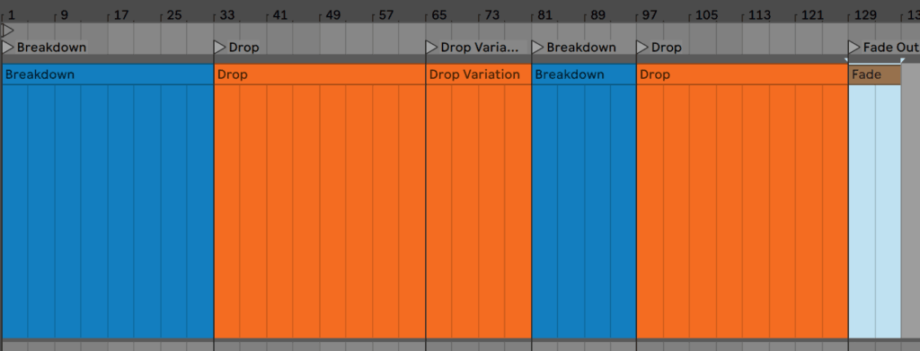Select the Drop Variation clip header
This screenshot has width=920, height=351.
point(479,75)
